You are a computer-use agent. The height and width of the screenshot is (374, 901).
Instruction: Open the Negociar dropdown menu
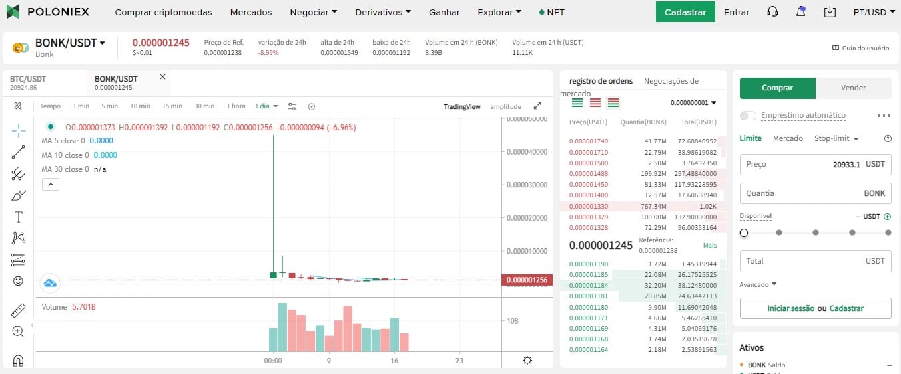coord(314,12)
